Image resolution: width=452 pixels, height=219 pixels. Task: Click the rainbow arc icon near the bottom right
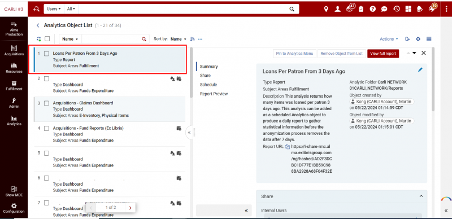446,199
